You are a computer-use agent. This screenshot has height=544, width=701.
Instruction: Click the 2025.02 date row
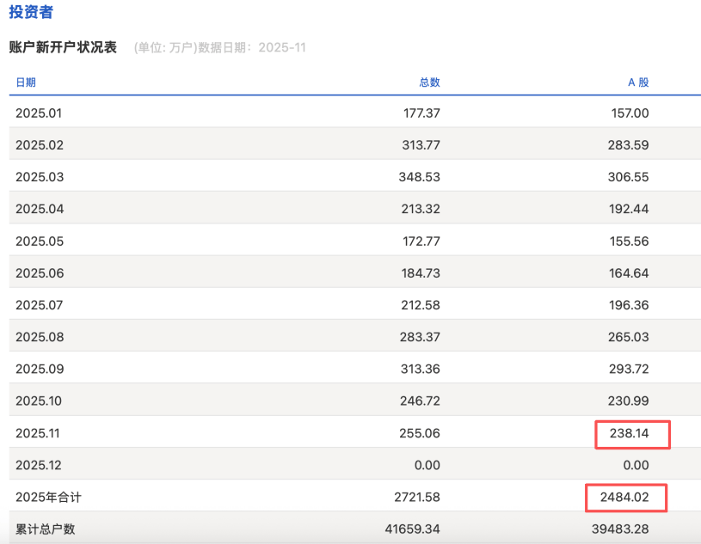(x=37, y=144)
